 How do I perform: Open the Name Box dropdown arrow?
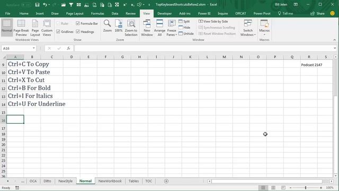pyautogui.click(x=34, y=48)
